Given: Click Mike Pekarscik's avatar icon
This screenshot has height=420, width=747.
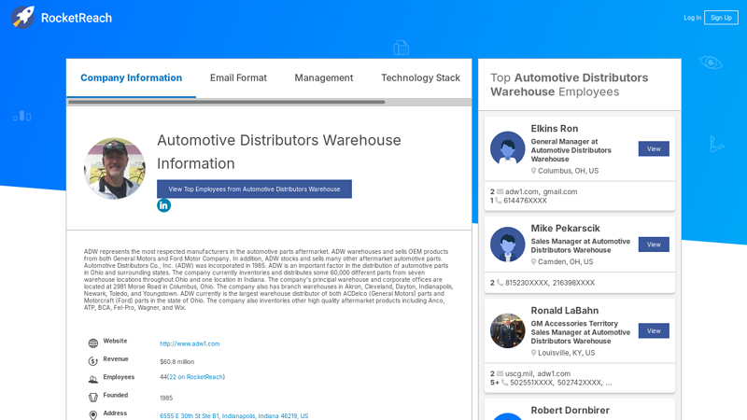Looking at the screenshot, I should pos(507,245).
